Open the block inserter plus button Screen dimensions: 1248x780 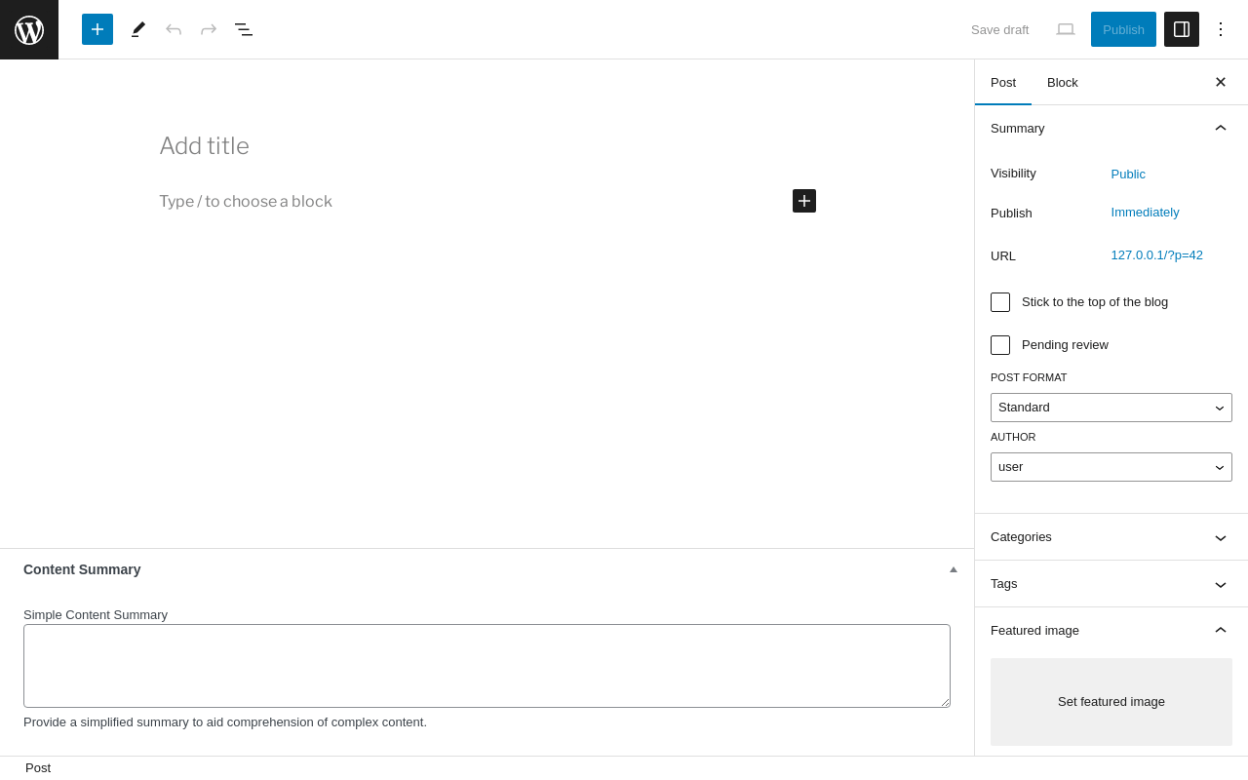(x=97, y=29)
